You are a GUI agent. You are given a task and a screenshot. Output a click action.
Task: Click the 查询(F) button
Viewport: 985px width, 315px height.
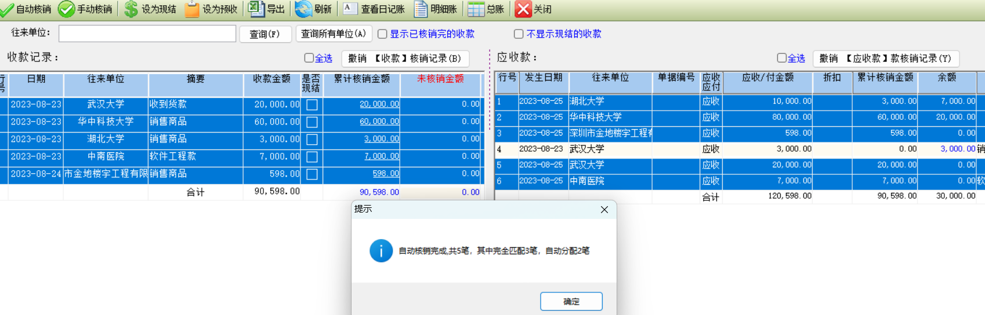[265, 34]
